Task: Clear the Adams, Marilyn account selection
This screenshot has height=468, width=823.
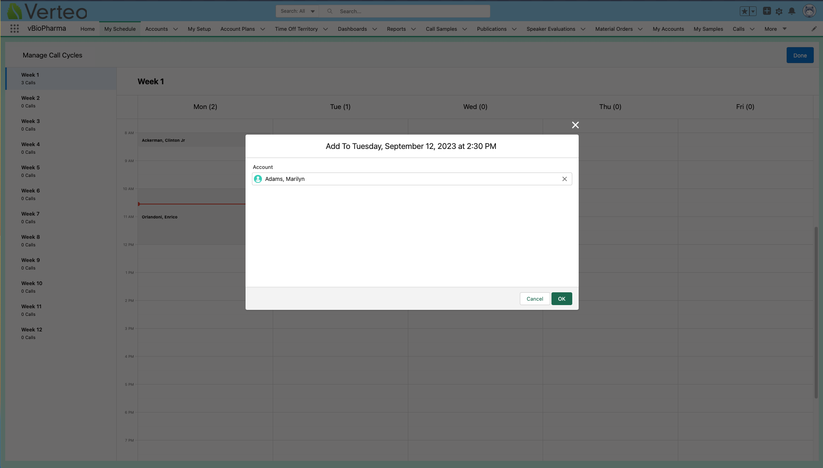Action: [564, 179]
